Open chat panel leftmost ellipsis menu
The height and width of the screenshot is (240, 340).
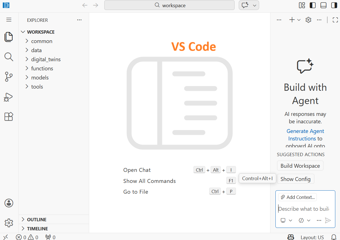(279, 20)
